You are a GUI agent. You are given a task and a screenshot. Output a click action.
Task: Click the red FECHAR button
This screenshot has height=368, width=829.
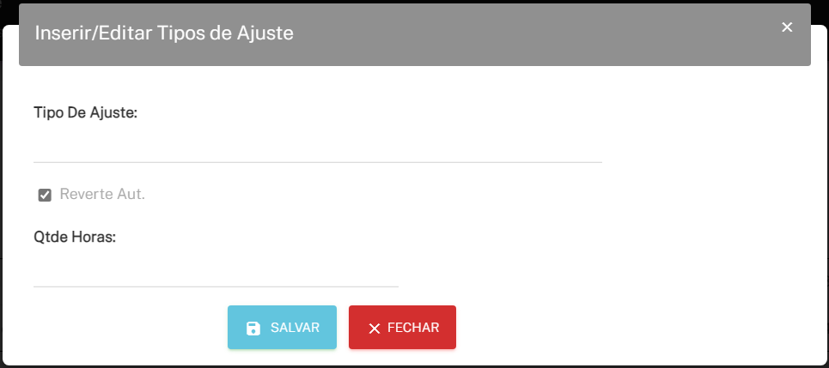(402, 328)
